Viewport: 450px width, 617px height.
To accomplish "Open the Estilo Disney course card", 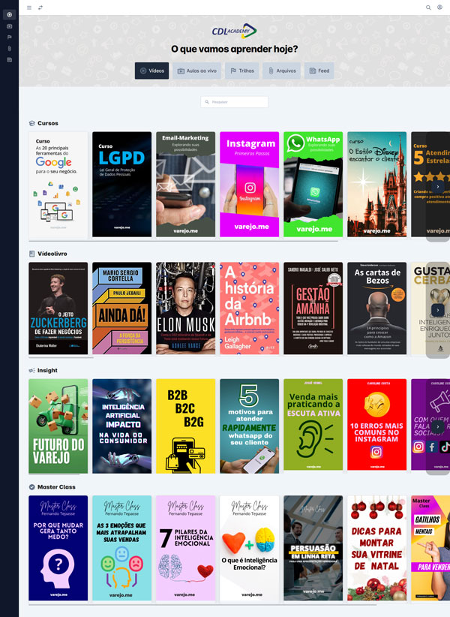I will point(377,185).
